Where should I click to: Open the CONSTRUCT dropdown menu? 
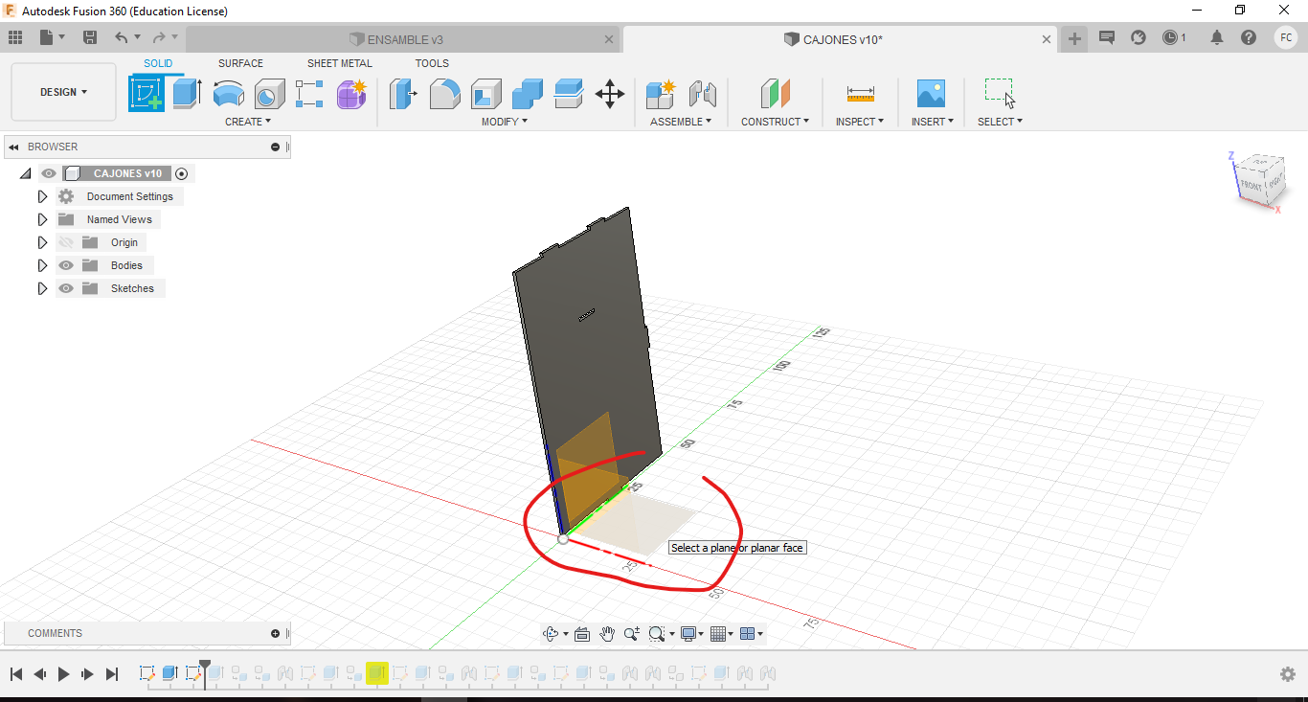pyautogui.click(x=775, y=122)
